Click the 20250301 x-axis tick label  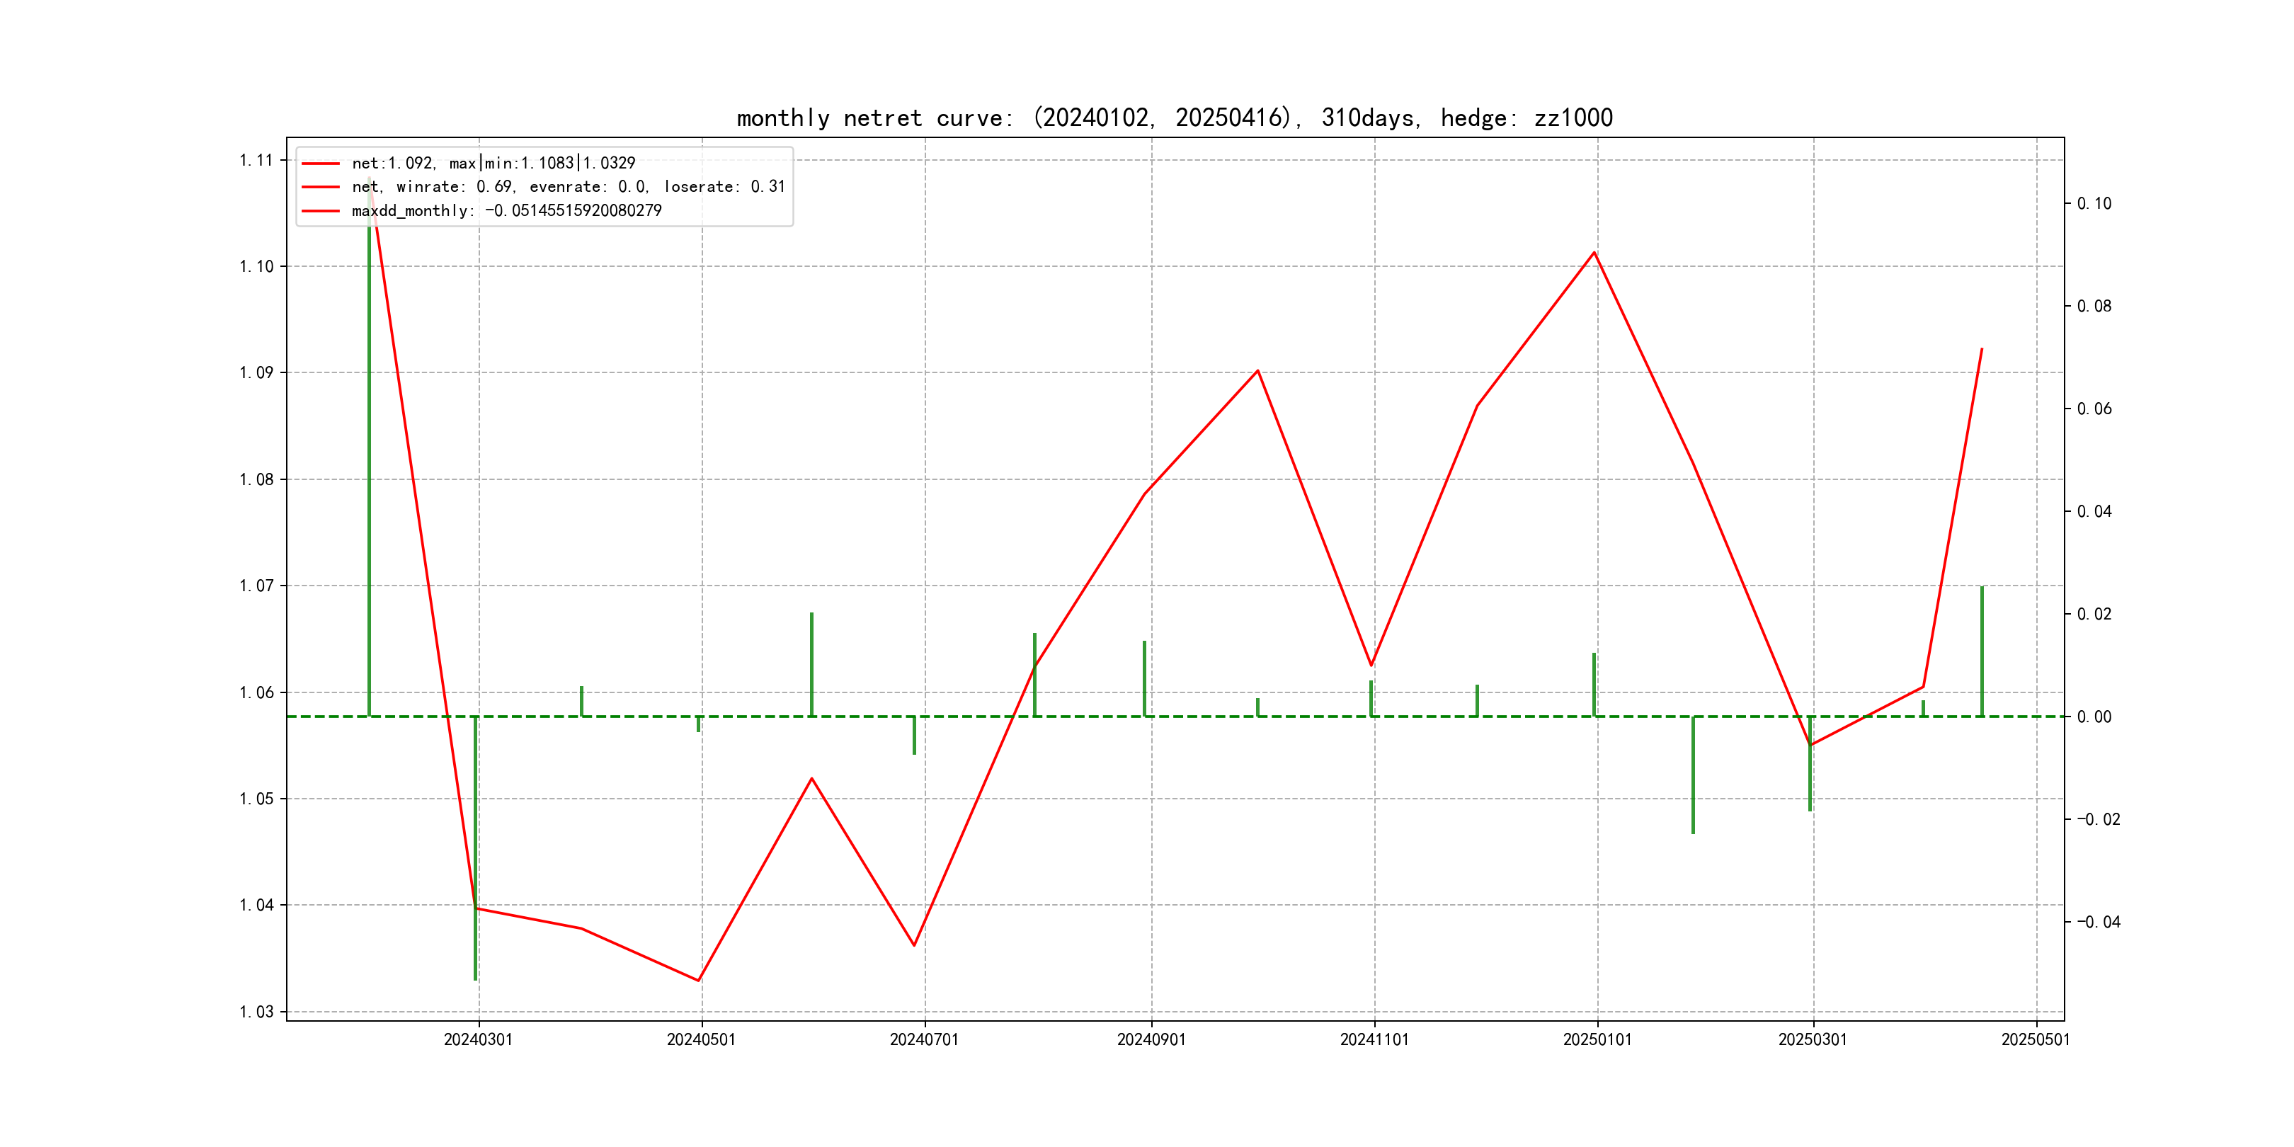click(x=1813, y=1039)
